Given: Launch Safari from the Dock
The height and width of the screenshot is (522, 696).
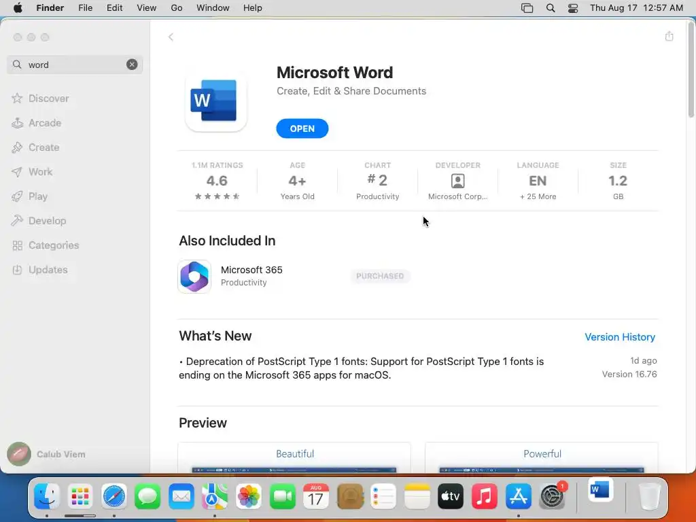Looking at the screenshot, I should [114, 496].
